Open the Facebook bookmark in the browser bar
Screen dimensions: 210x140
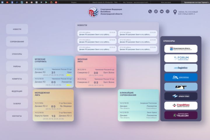coord(12,2)
